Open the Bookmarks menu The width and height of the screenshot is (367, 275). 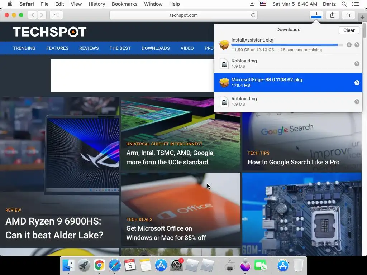click(124, 4)
